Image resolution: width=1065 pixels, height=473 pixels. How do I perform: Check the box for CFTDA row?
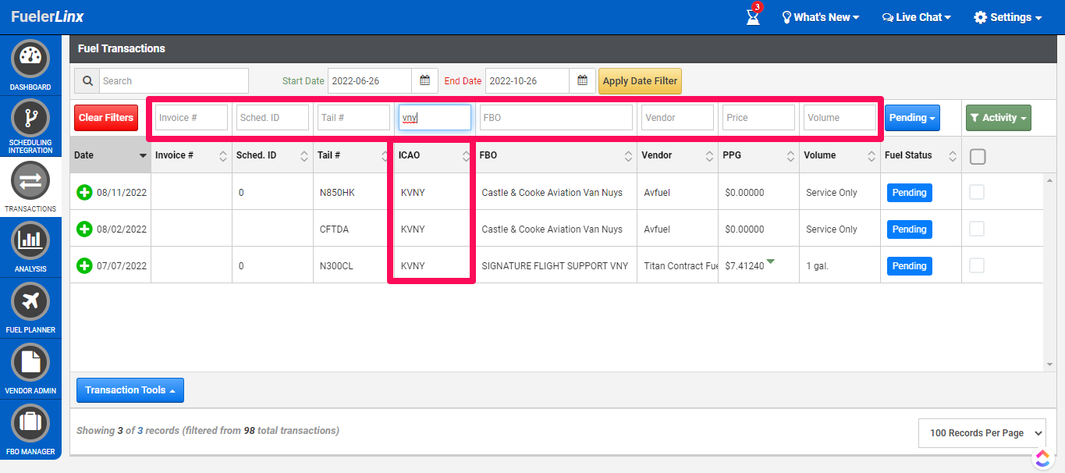977,229
